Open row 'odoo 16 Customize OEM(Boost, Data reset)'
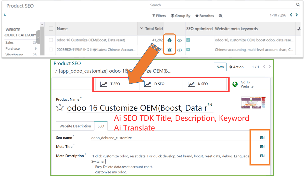The width and height of the screenshot is (306, 177). point(91,40)
